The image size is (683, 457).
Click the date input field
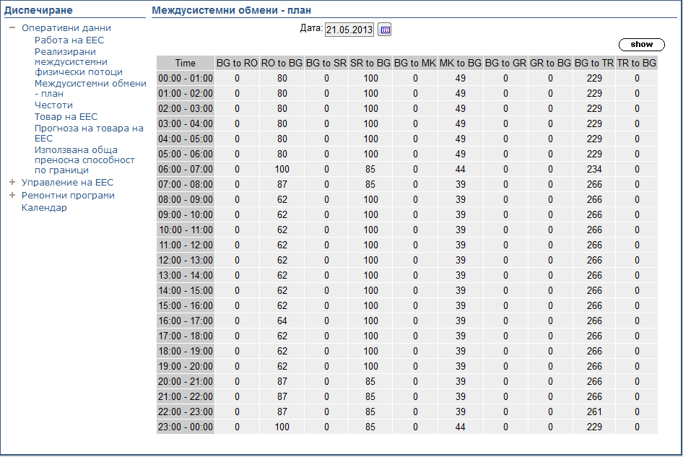coord(349,30)
